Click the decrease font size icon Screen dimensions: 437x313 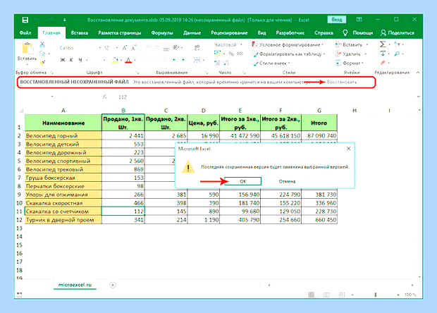pyautogui.click(x=133, y=48)
